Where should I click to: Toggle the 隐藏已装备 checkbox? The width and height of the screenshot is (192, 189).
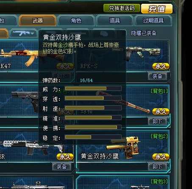pyautogui.click(x=123, y=33)
